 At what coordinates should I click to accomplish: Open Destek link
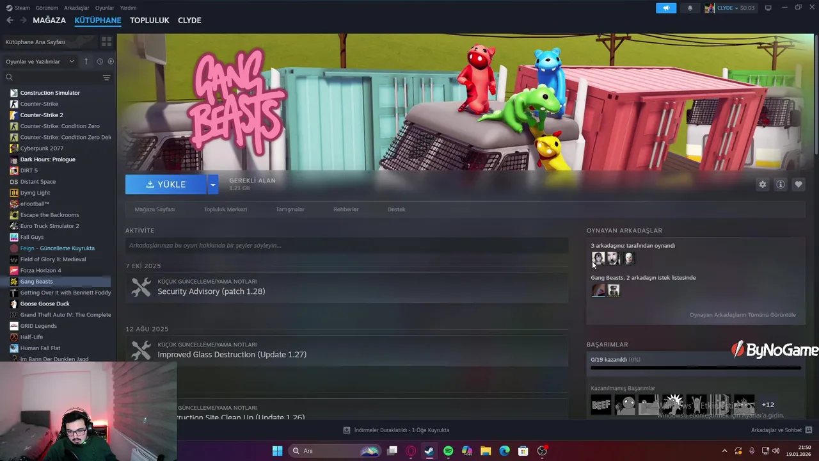[396, 209]
